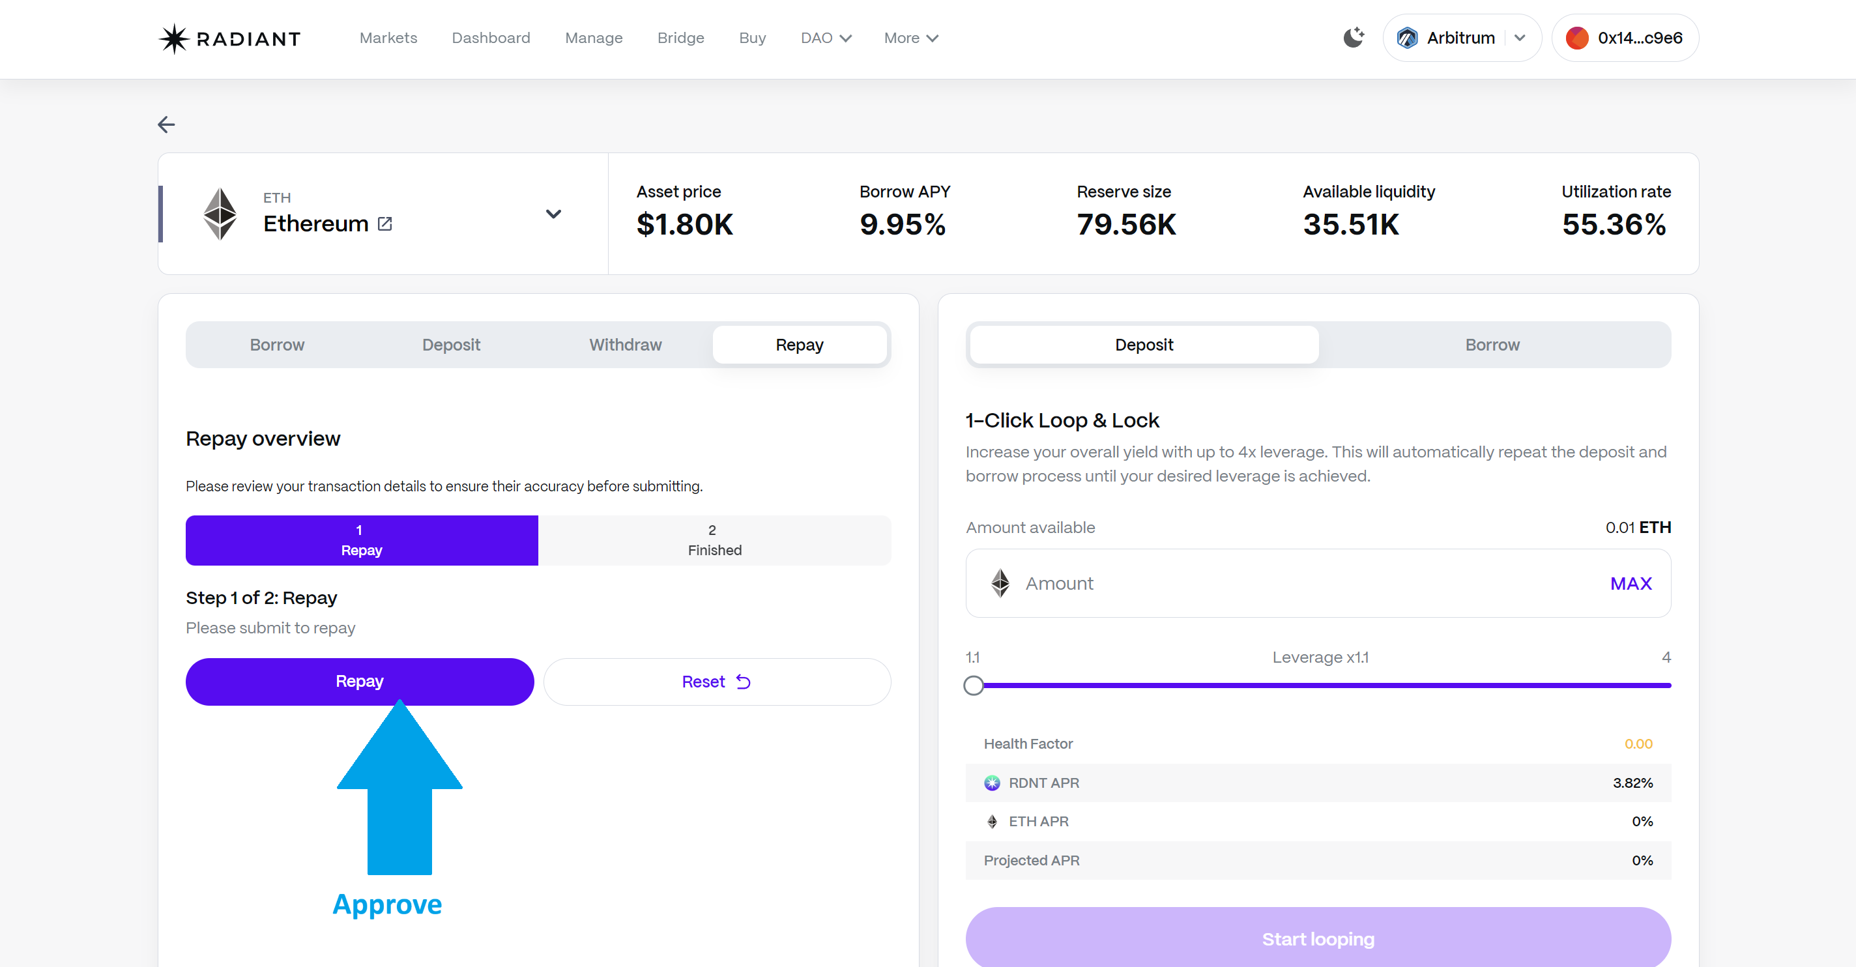
Task: Click the ETH APR token icon
Action: [x=992, y=822]
